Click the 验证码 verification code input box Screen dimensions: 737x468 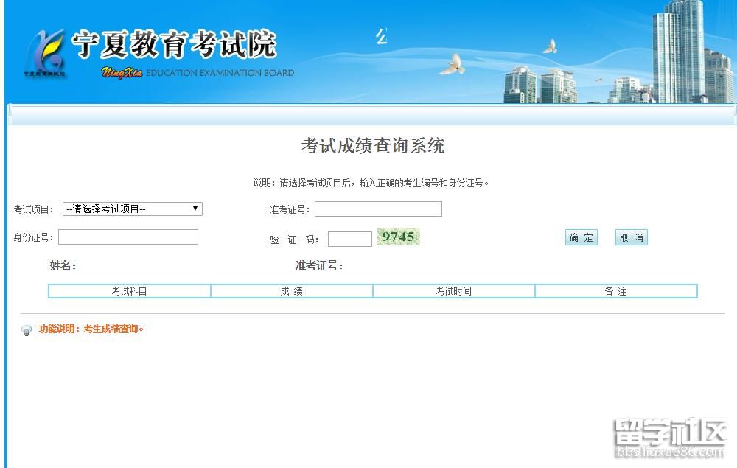point(350,240)
